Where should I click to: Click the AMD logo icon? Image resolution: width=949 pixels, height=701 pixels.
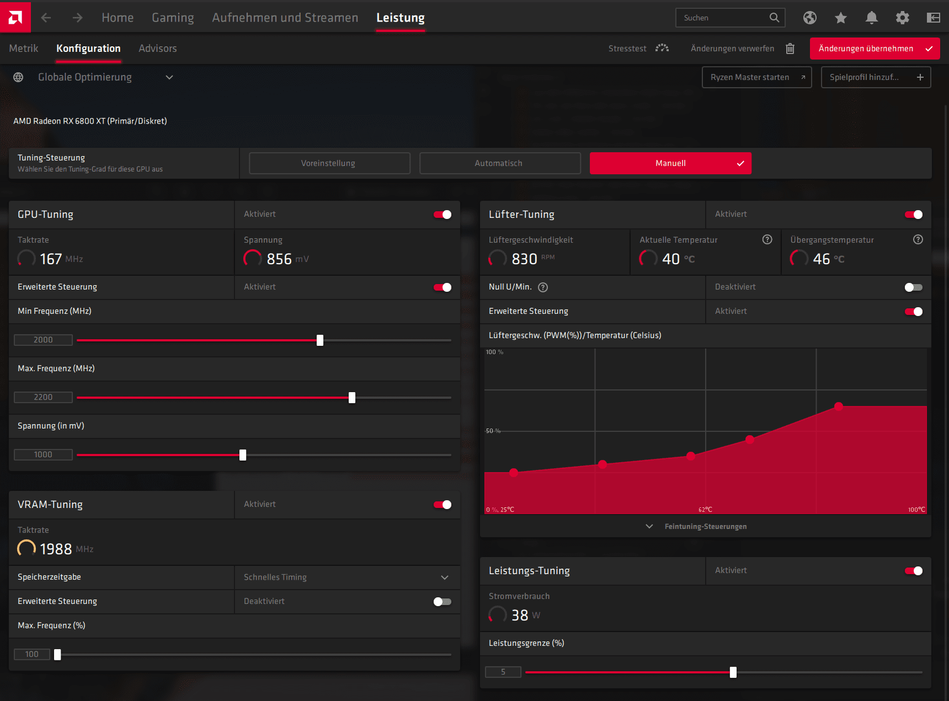coord(15,17)
